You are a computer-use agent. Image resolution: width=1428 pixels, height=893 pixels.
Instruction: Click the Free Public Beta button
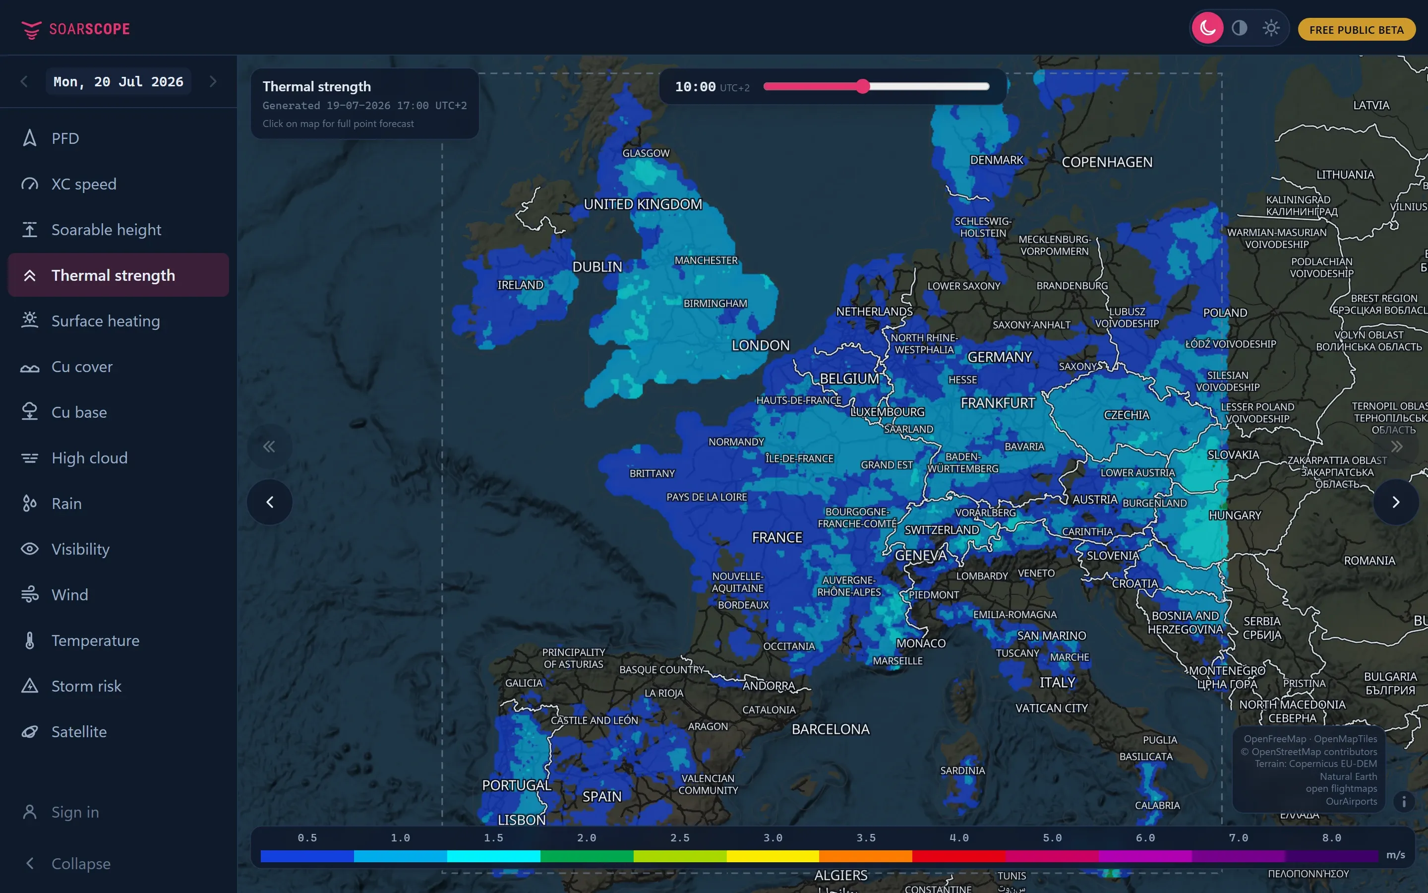point(1356,30)
